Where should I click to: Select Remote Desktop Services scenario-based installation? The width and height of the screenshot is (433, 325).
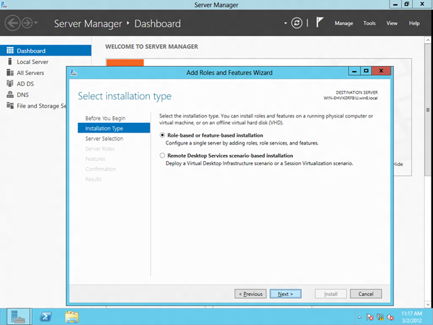pos(162,156)
